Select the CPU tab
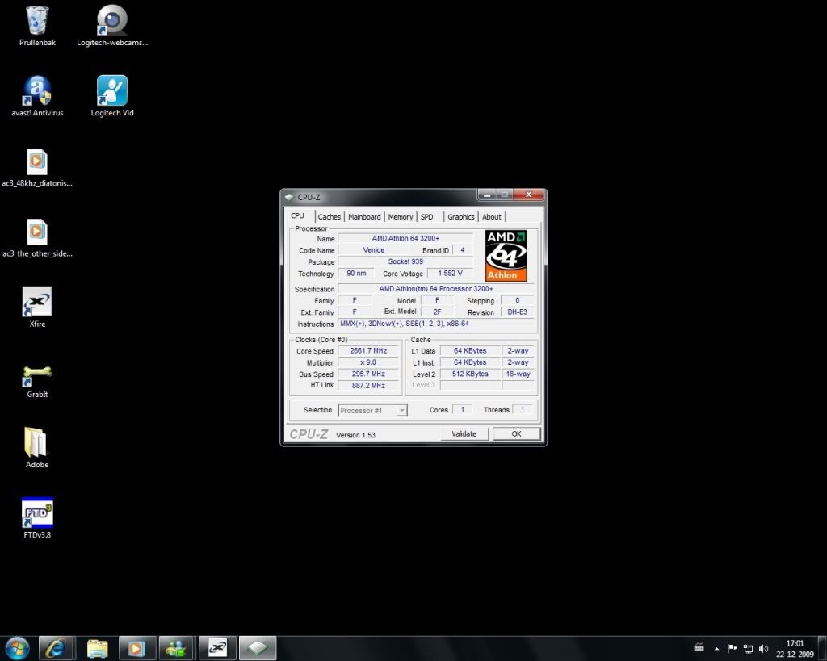Image resolution: width=827 pixels, height=661 pixels. tap(298, 216)
